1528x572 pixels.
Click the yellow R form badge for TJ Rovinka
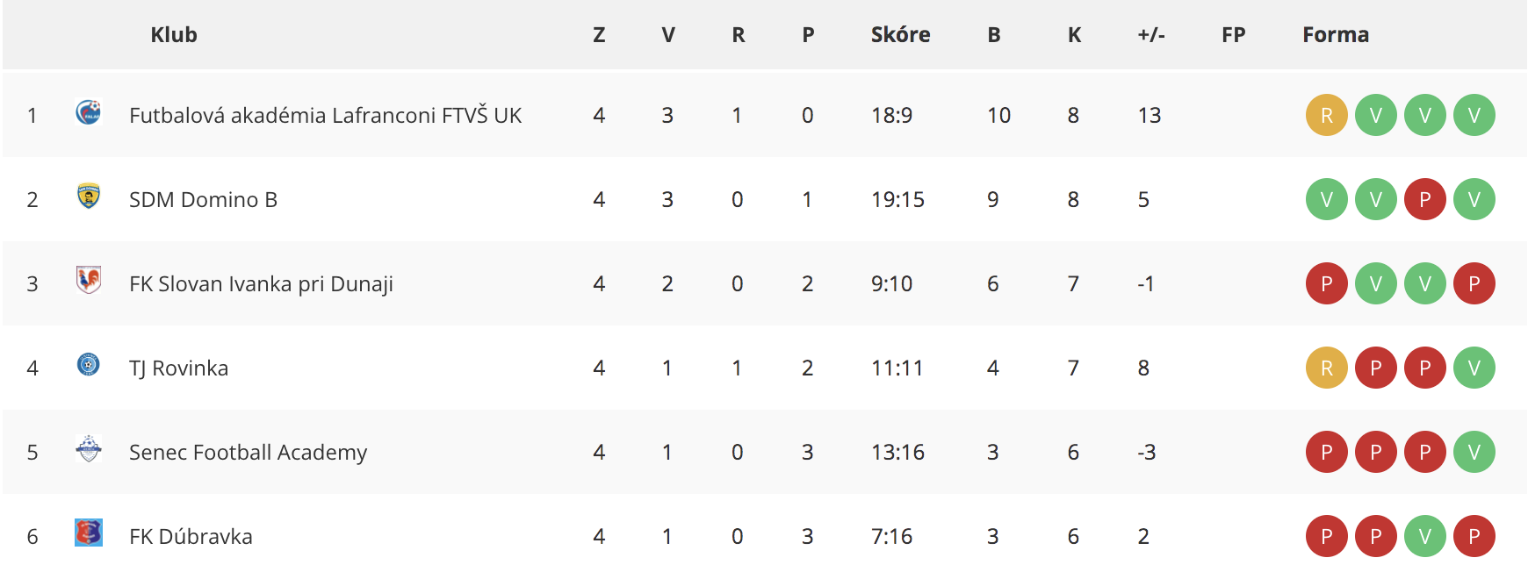(1327, 368)
